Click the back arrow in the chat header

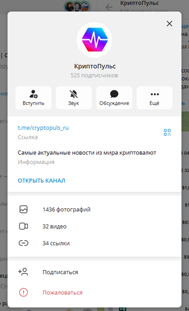click(109, 7)
